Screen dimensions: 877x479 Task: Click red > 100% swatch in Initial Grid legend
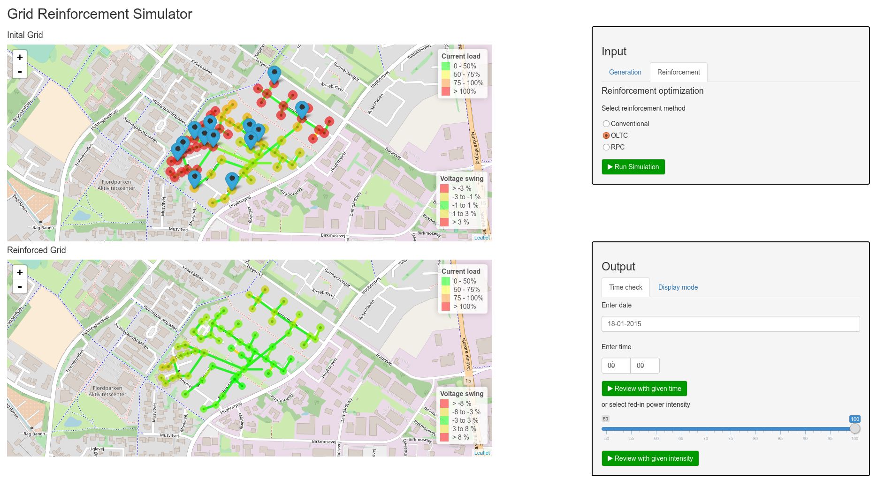click(x=446, y=91)
